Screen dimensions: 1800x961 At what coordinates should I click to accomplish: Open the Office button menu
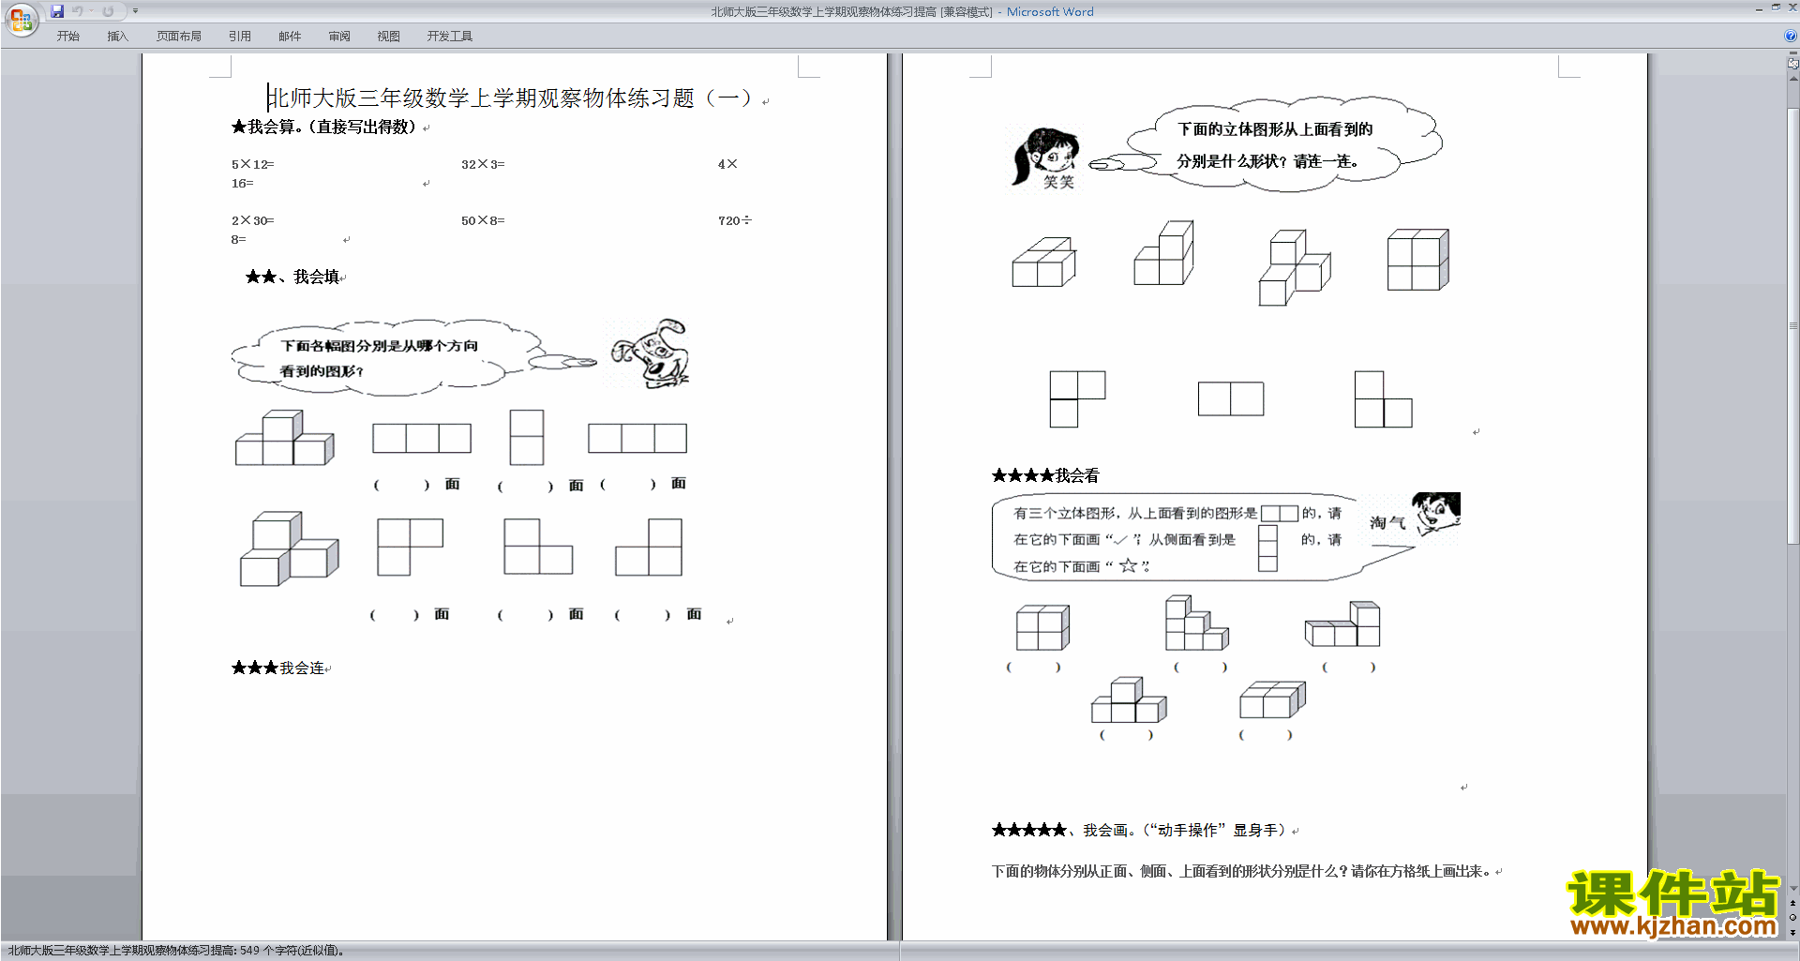[21, 20]
